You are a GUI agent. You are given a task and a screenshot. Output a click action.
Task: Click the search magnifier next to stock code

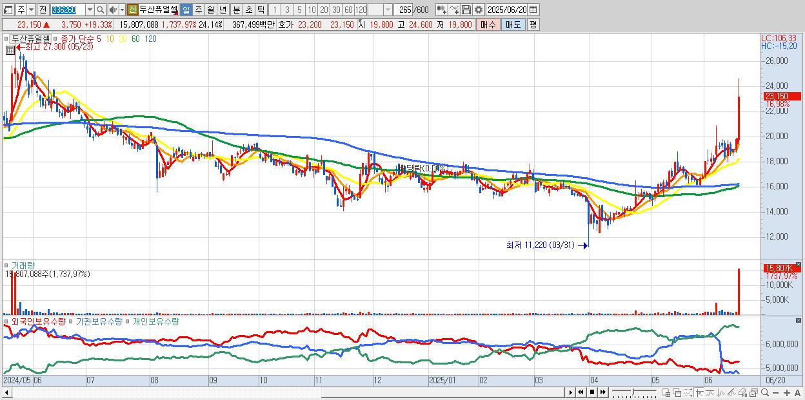(101, 10)
